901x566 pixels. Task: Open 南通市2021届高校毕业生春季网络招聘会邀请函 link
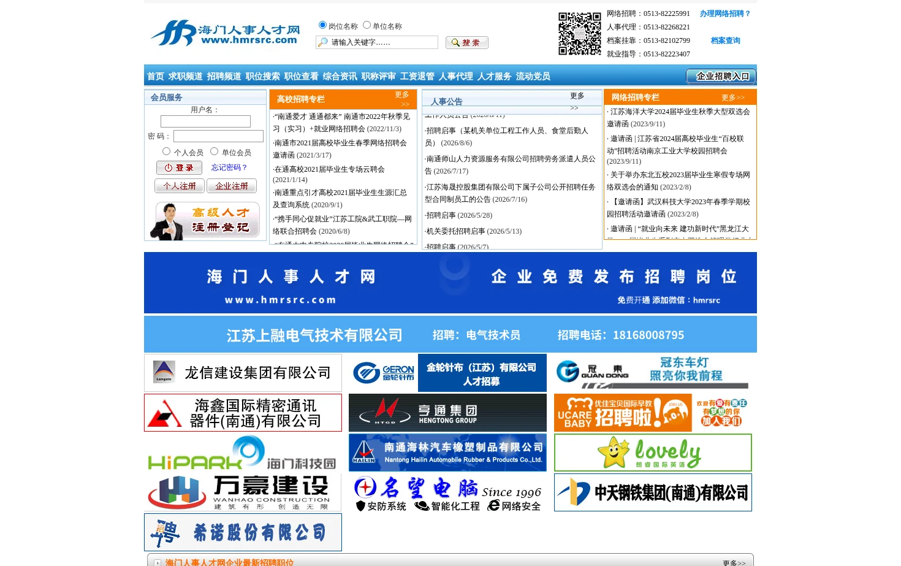click(340, 149)
